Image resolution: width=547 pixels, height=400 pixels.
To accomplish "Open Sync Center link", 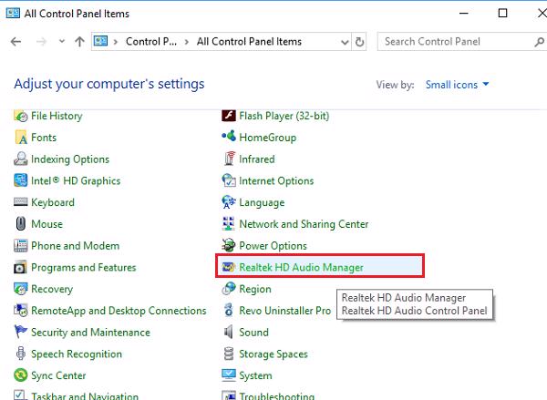I will (x=58, y=375).
